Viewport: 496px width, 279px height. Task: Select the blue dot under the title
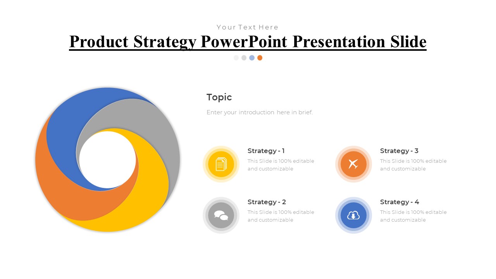point(252,58)
